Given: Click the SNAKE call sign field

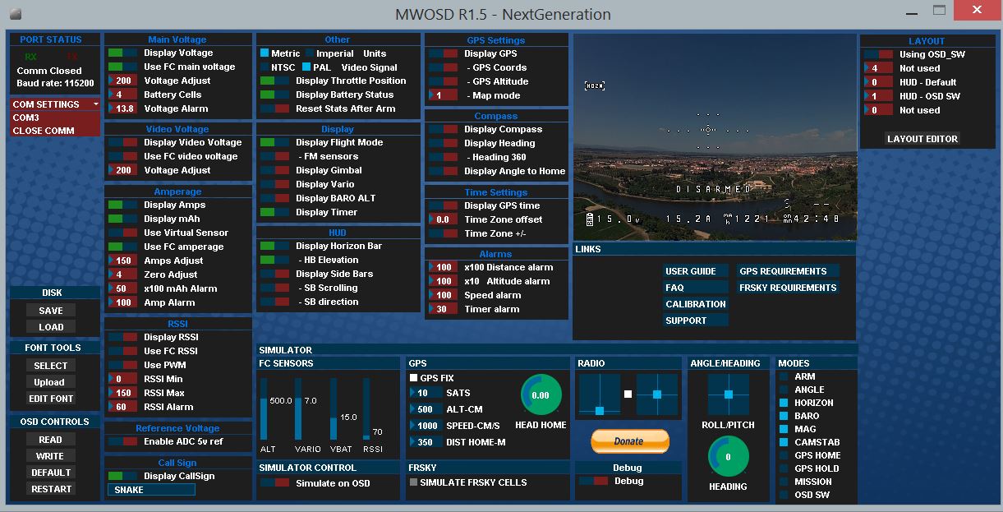Looking at the screenshot, I should [151, 490].
